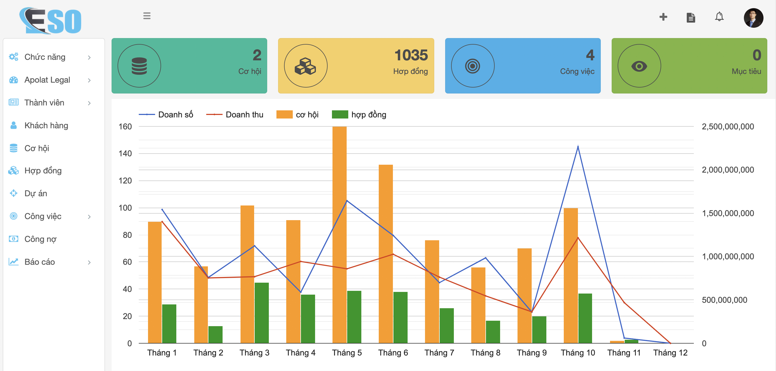
Task: Expand the Apolat Legal chevron
Action: pos(89,80)
